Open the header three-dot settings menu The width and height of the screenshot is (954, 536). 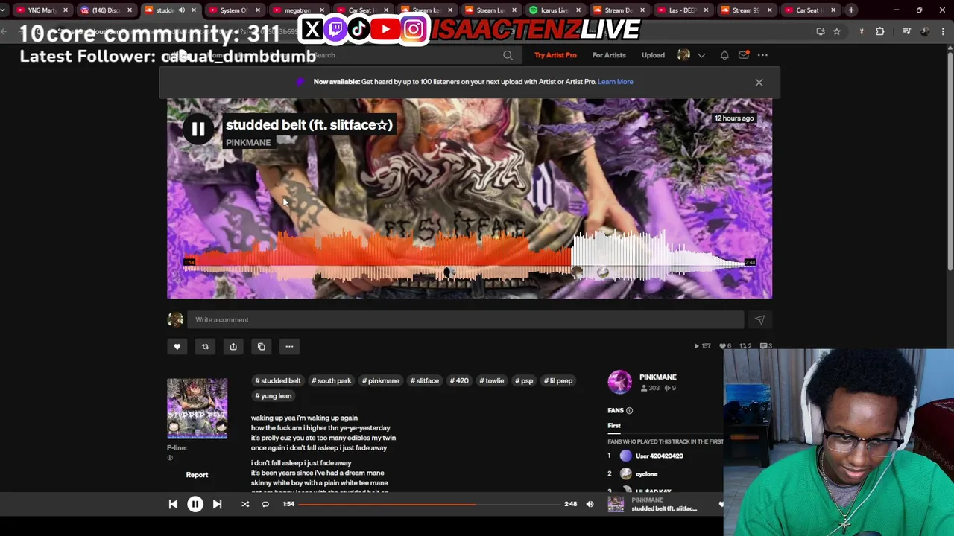pyautogui.click(x=762, y=55)
